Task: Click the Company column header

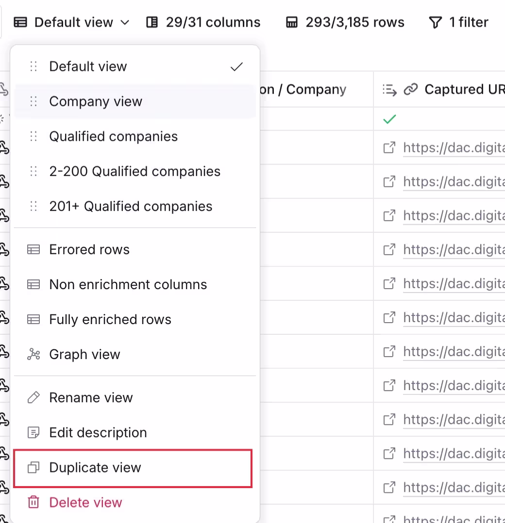Action: [x=317, y=89]
